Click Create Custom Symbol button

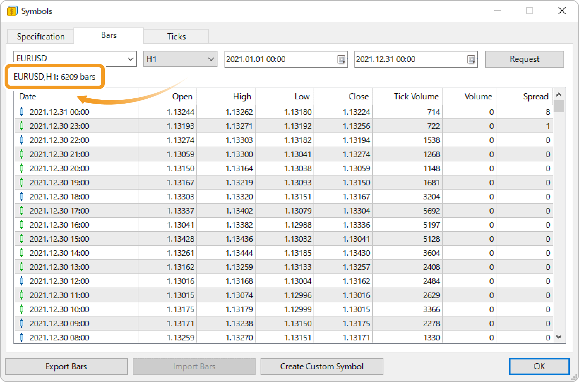coord(322,366)
